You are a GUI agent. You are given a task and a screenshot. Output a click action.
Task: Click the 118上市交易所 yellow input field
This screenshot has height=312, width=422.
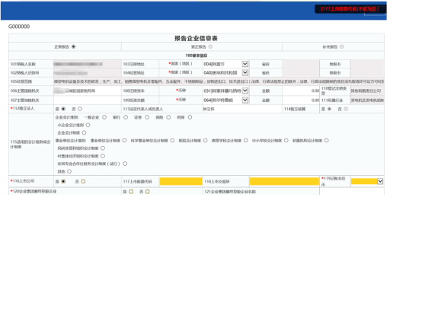tap(284, 181)
